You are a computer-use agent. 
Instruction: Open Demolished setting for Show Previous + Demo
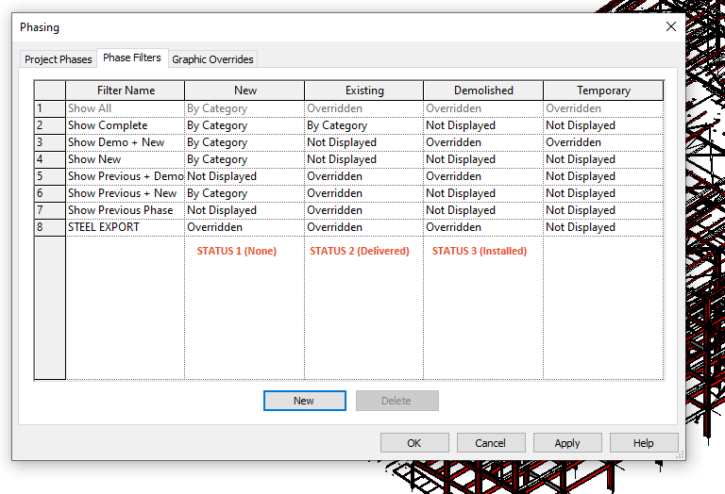(483, 176)
